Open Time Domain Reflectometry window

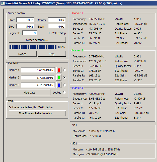click(x=37, y=113)
